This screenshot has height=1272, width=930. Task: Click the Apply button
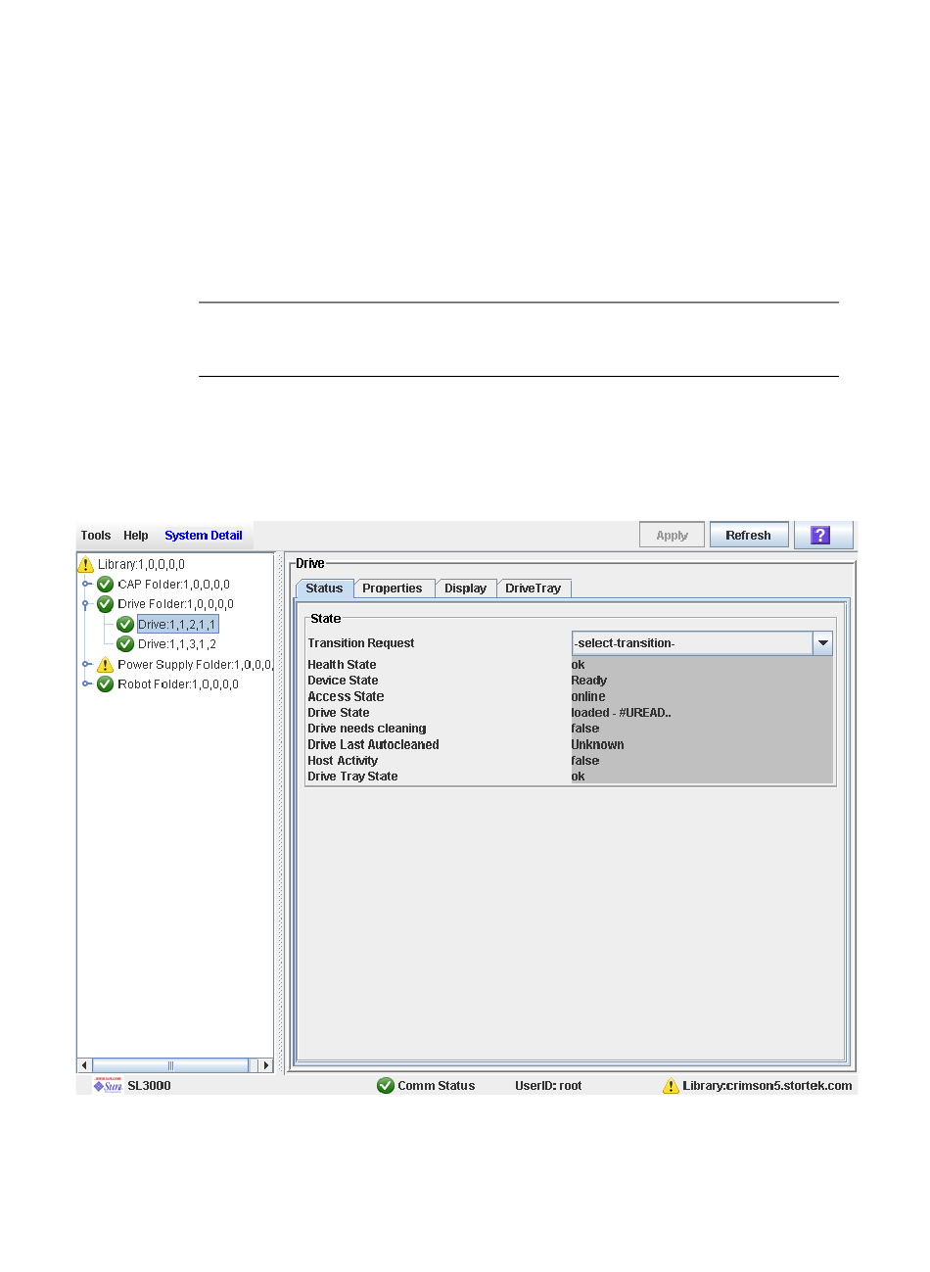[x=672, y=536]
